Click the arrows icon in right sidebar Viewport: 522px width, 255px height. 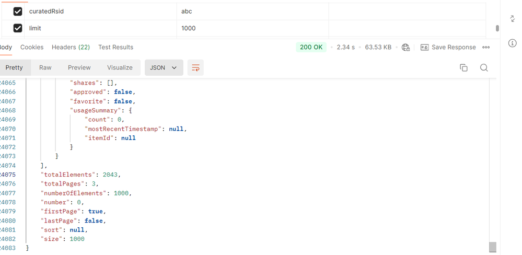pos(512,18)
